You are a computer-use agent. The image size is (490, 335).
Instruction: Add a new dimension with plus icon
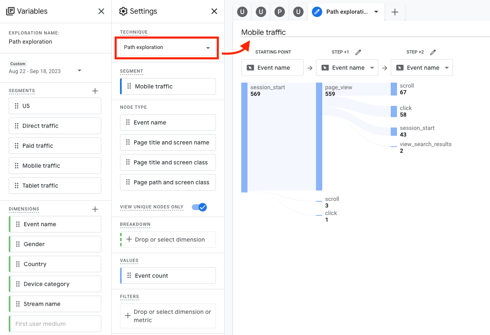point(95,209)
